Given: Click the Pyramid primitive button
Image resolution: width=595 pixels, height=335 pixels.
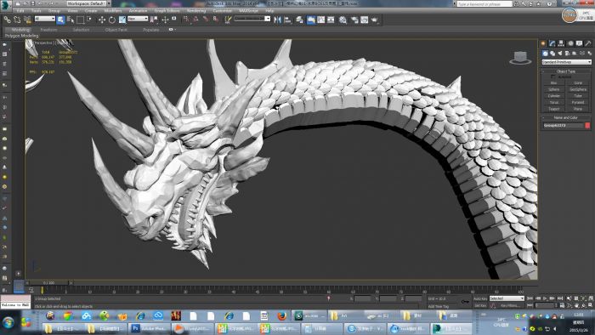Looking at the screenshot, I should (x=578, y=102).
